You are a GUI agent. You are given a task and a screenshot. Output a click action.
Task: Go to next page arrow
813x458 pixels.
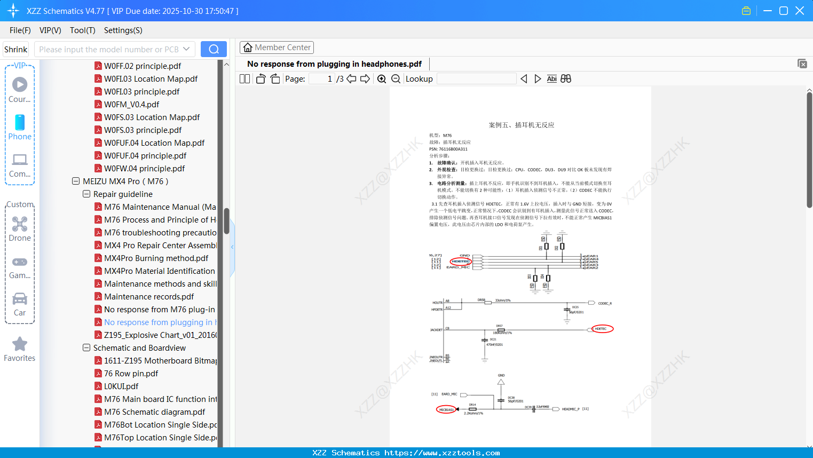[x=365, y=78]
